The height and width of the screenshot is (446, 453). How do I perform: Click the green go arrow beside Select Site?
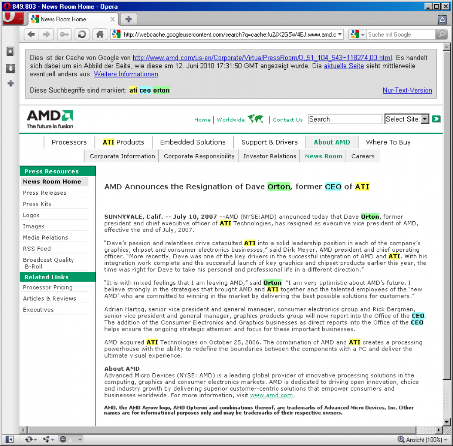tap(436, 119)
